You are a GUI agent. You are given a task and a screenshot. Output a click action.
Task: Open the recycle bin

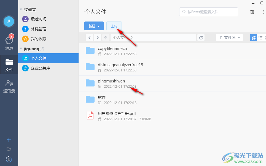(x=252, y=12)
